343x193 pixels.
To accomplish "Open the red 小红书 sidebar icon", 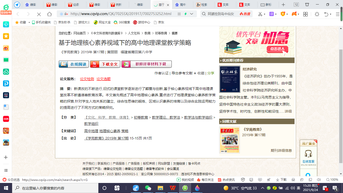I will point(6,119).
